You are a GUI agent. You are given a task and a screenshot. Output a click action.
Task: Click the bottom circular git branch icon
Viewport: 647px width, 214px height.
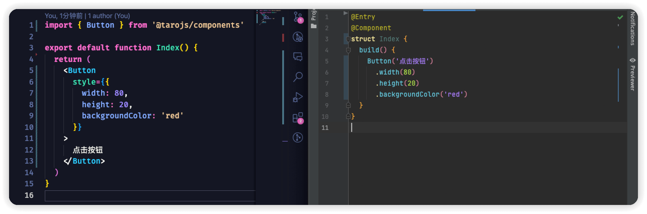pyautogui.click(x=298, y=138)
